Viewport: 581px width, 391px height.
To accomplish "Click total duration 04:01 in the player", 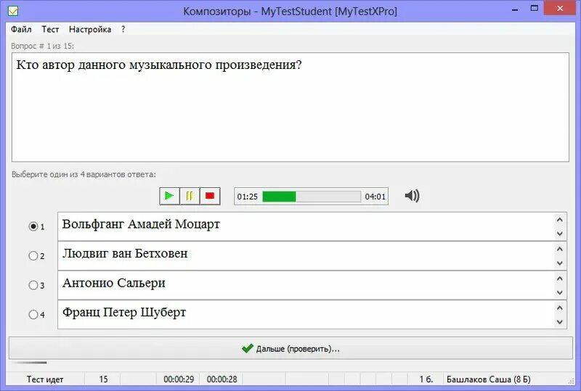I will (x=375, y=197).
